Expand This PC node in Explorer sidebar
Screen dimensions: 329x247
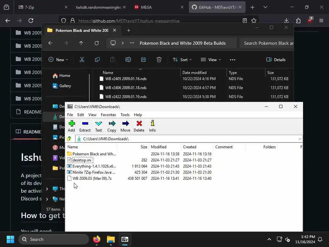(x=47, y=189)
